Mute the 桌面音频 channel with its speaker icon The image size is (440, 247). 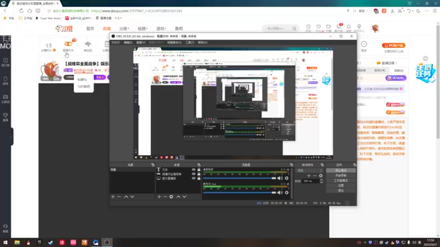coord(280,178)
